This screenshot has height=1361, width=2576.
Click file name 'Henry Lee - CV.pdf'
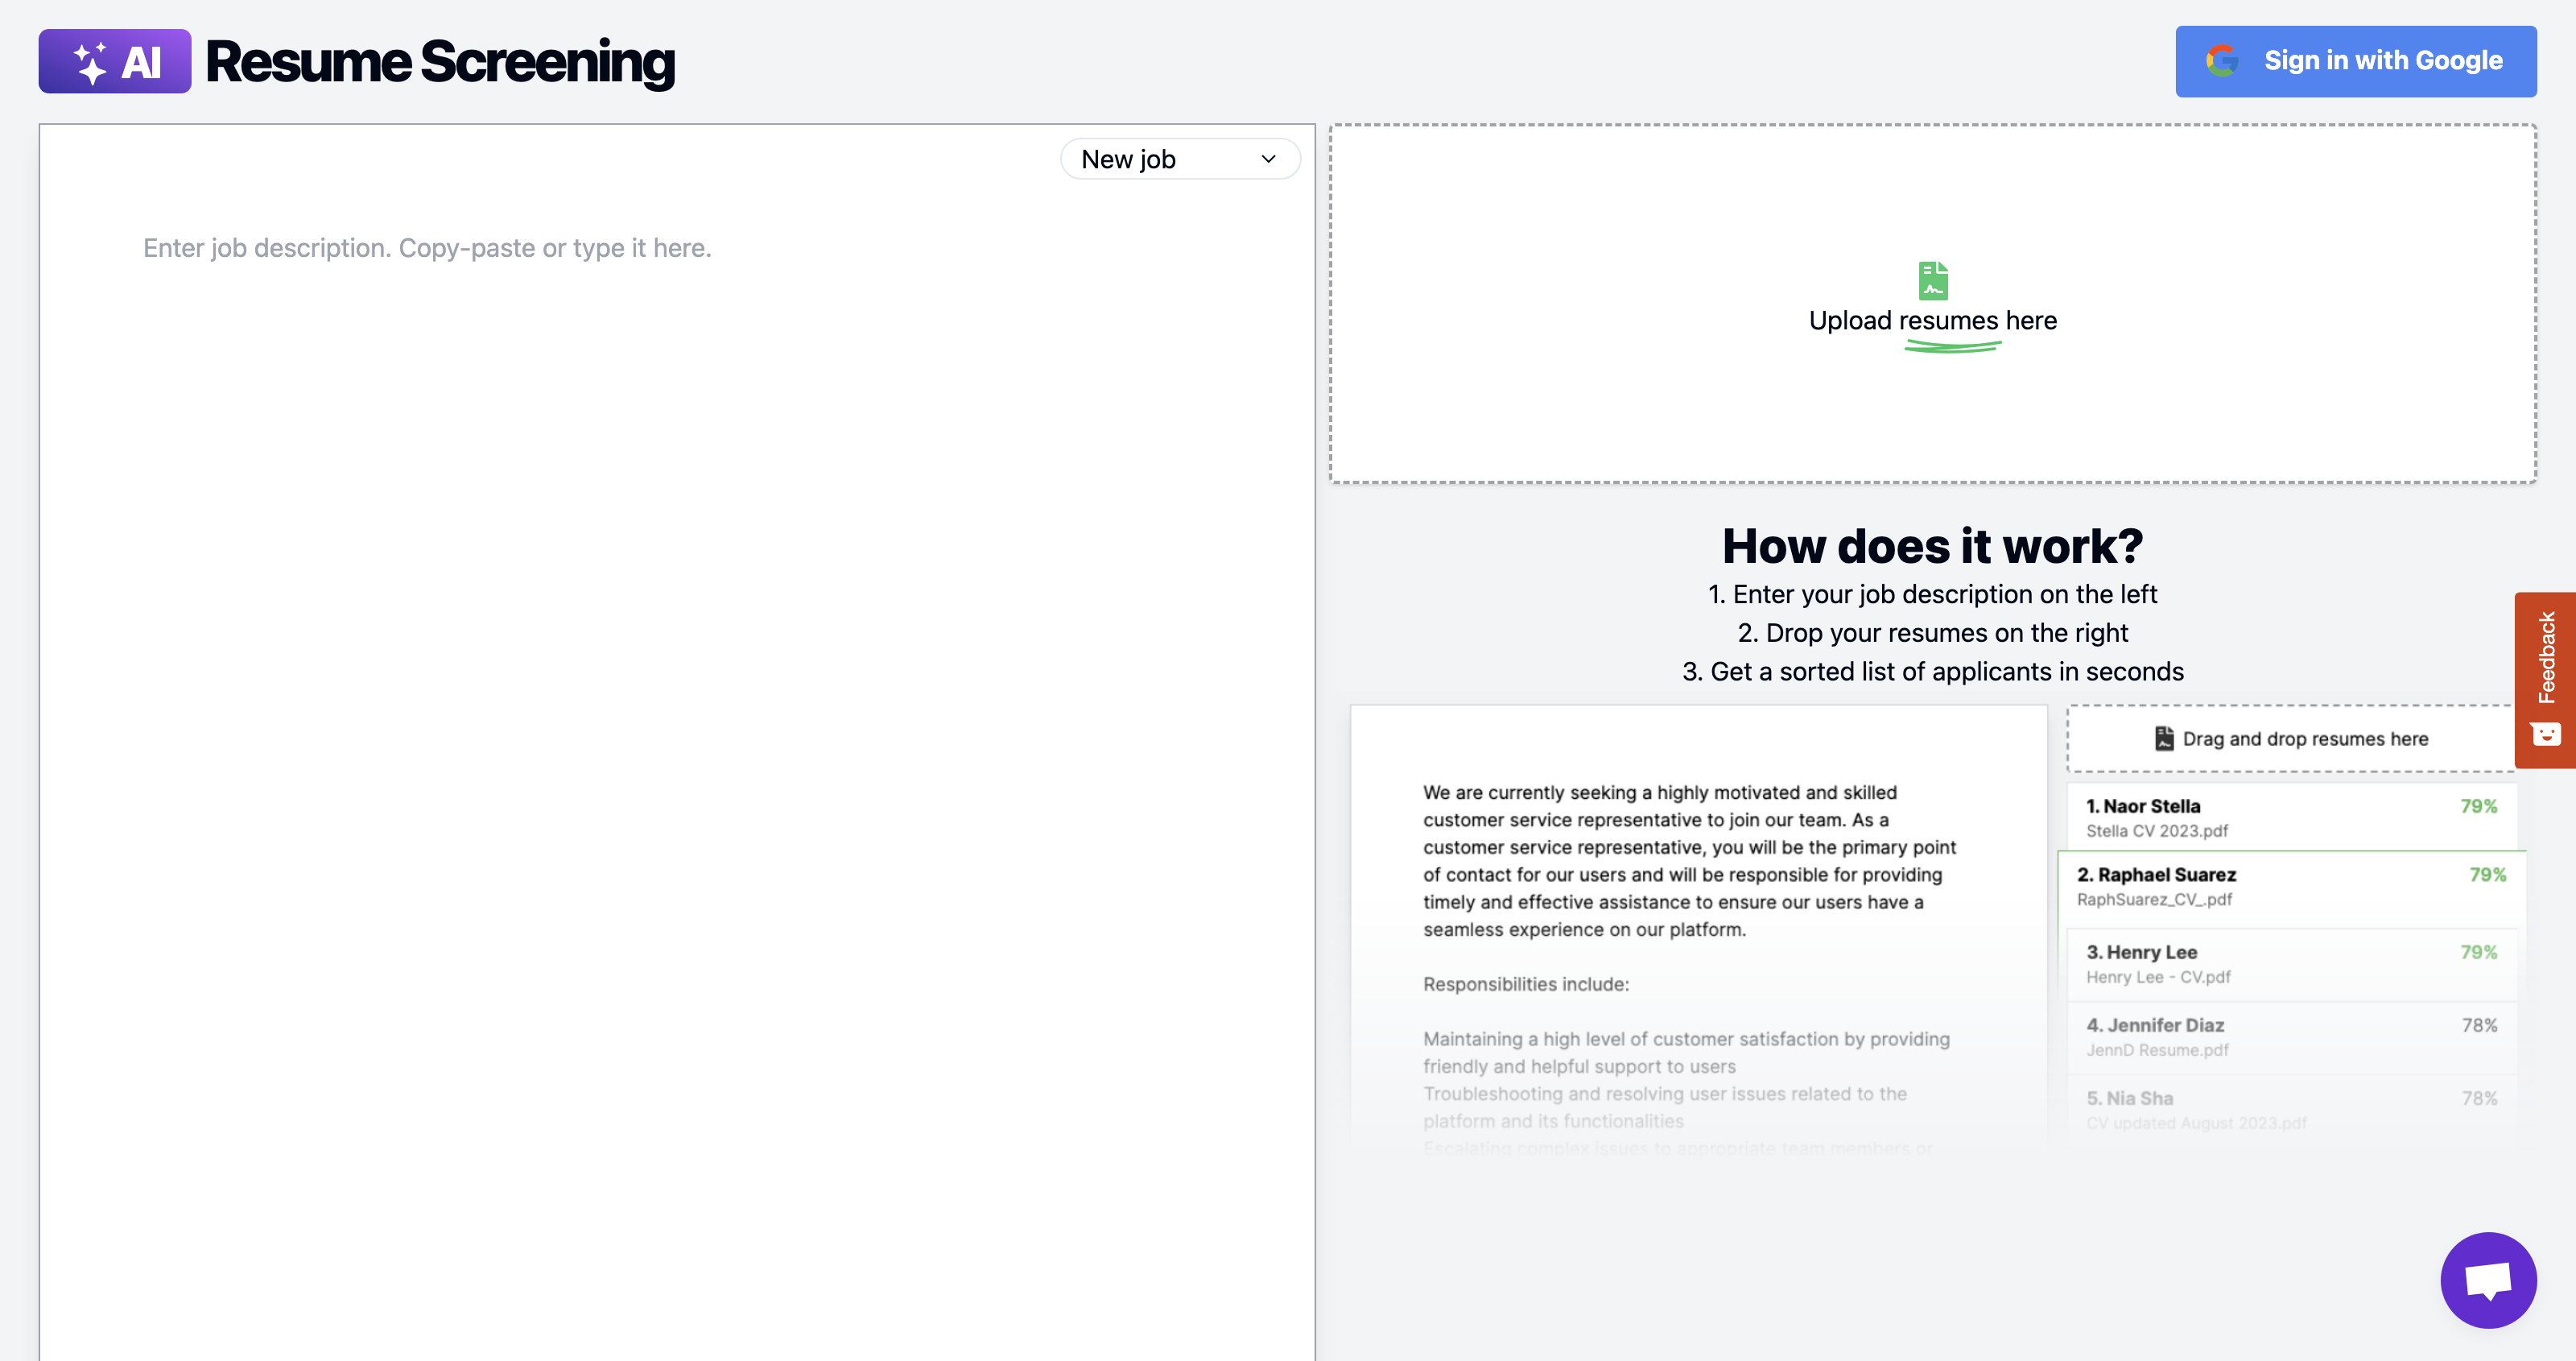pos(2158,977)
